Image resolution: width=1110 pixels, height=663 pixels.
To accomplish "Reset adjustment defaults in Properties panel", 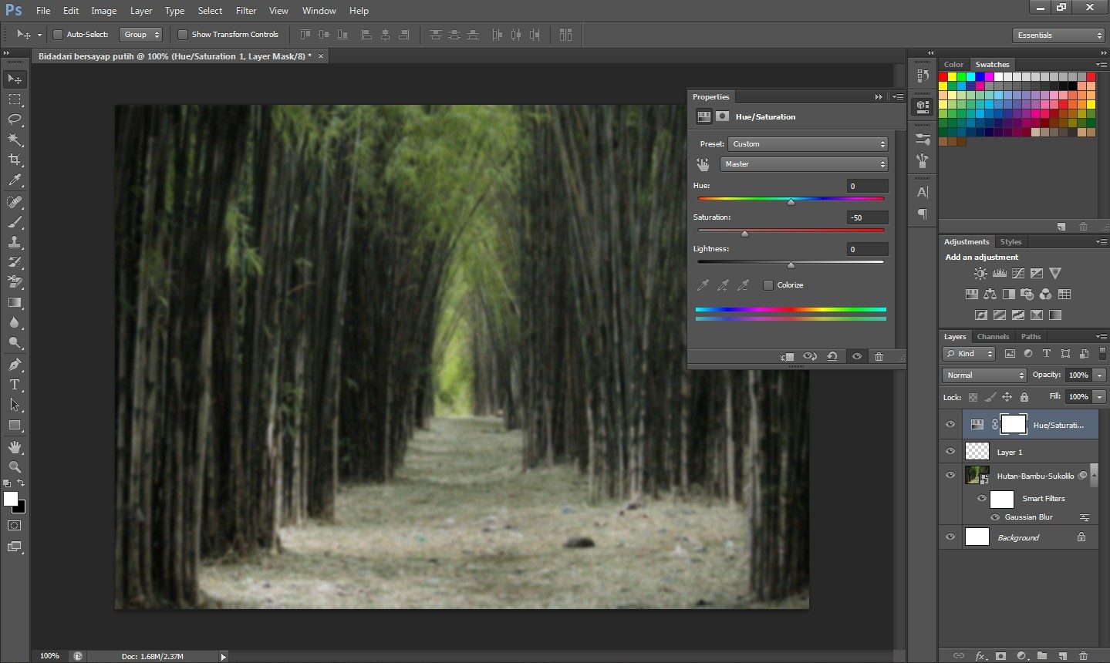I will click(x=832, y=357).
